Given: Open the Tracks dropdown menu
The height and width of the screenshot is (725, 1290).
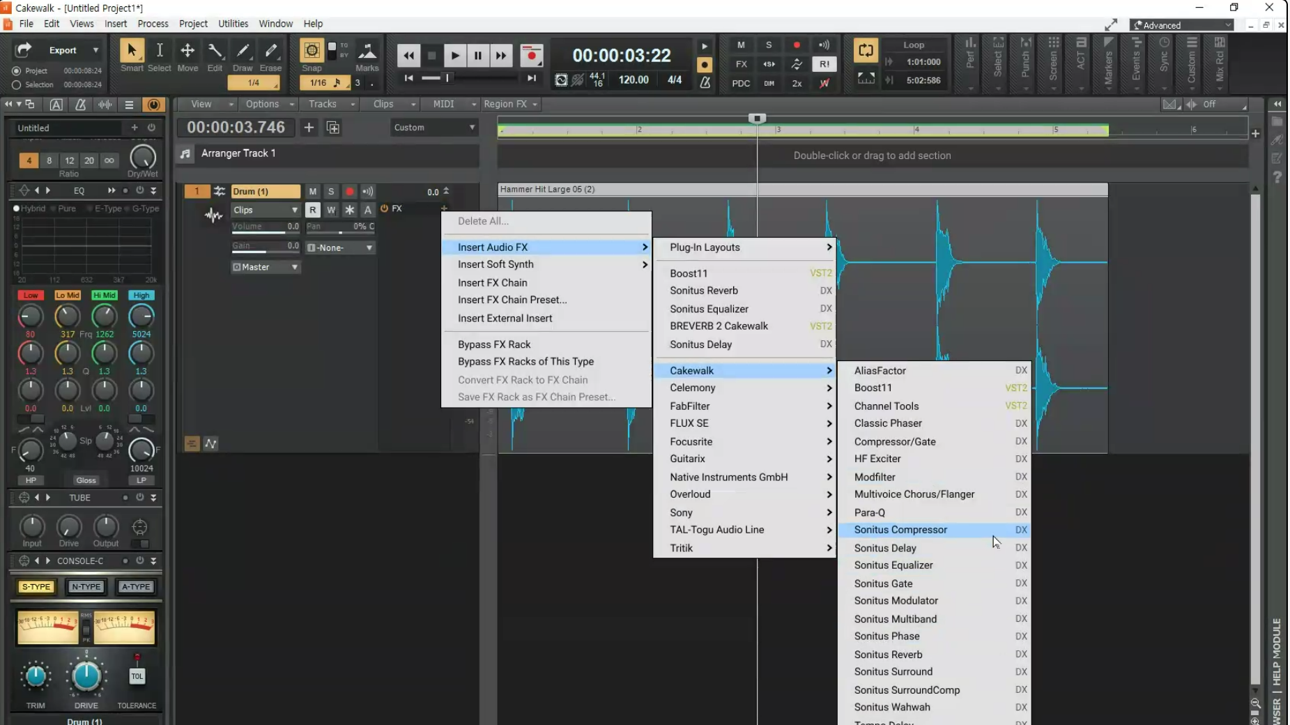Looking at the screenshot, I should point(332,104).
